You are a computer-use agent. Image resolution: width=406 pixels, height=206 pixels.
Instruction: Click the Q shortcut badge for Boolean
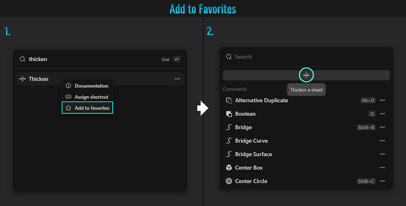372,114
